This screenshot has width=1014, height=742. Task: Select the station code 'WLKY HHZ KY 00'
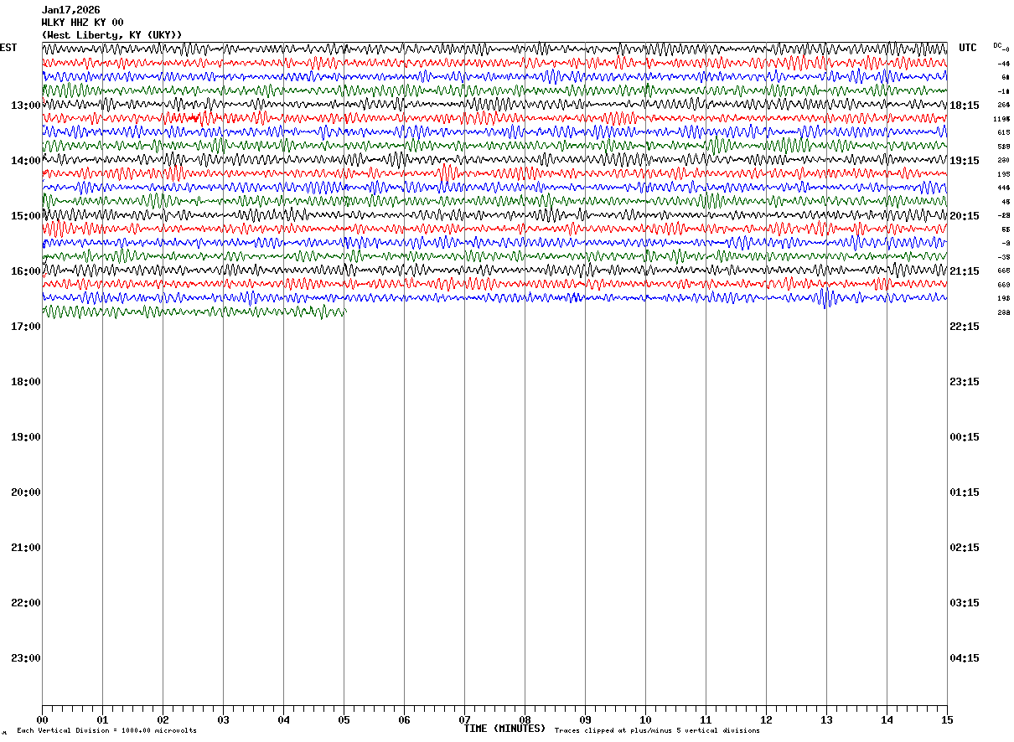point(83,23)
